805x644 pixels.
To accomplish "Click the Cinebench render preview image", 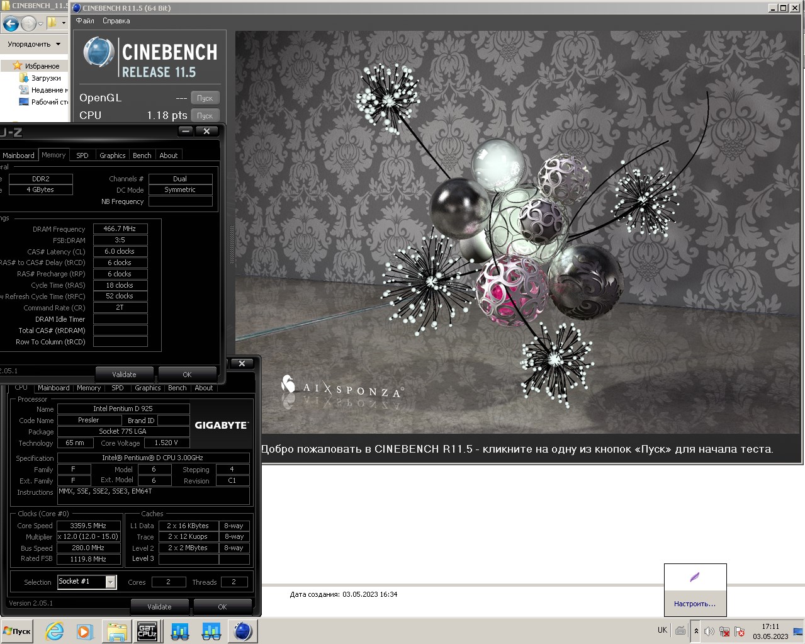I will point(517,232).
